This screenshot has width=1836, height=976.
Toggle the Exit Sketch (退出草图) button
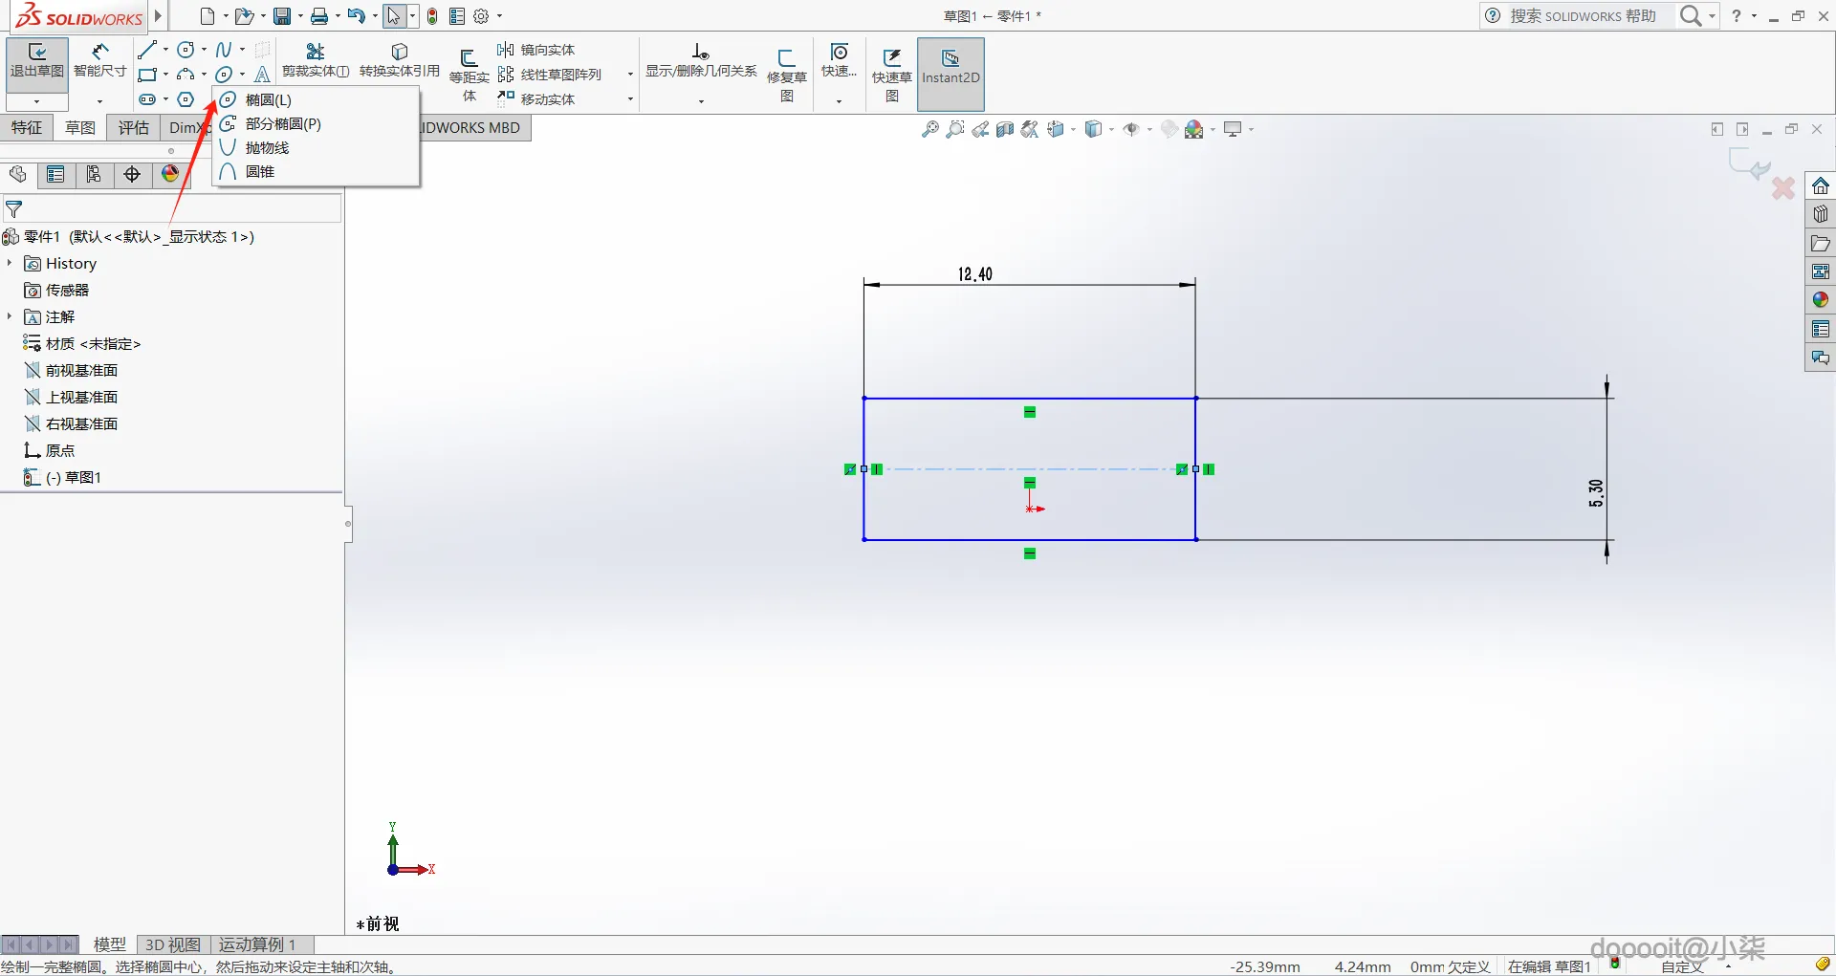click(37, 65)
